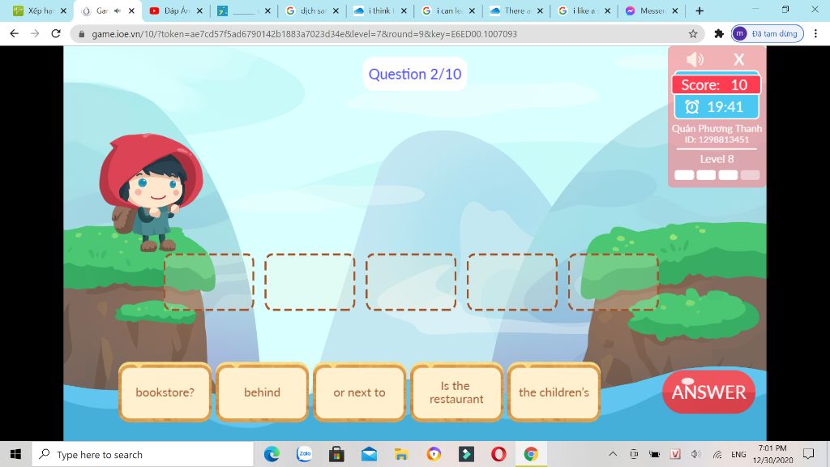
Task: Switch to the Messenger tab
Action: click(652, 11)
